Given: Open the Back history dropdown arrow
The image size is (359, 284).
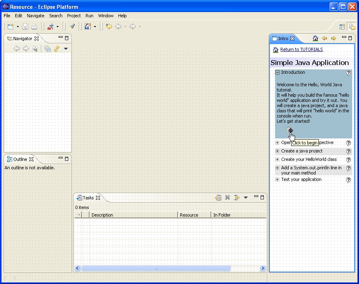Looking at the screenshot, I should coord(125,27).
